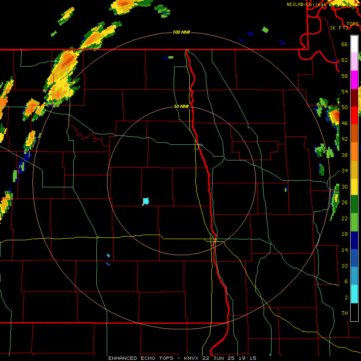Click the 'TOPS' legend title
The width and height of the screenshot is (361, 361).
pyautogui.click(x=353, y=24)
